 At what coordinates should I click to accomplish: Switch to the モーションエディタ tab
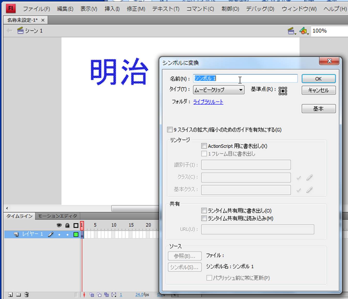[x=57, y=216]
